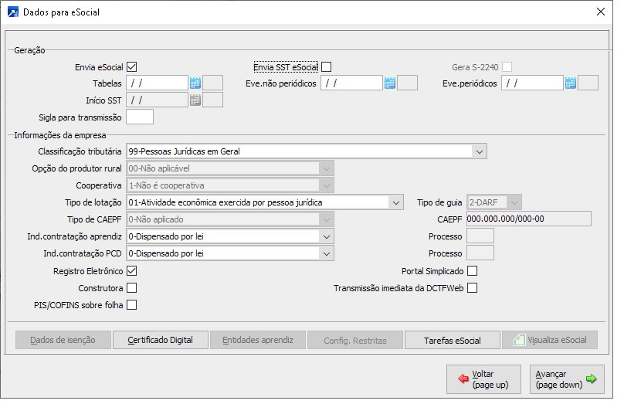Check the Portal Simplicado box
This screenshot has height=404, width=624.
click(x=473, y=271)
